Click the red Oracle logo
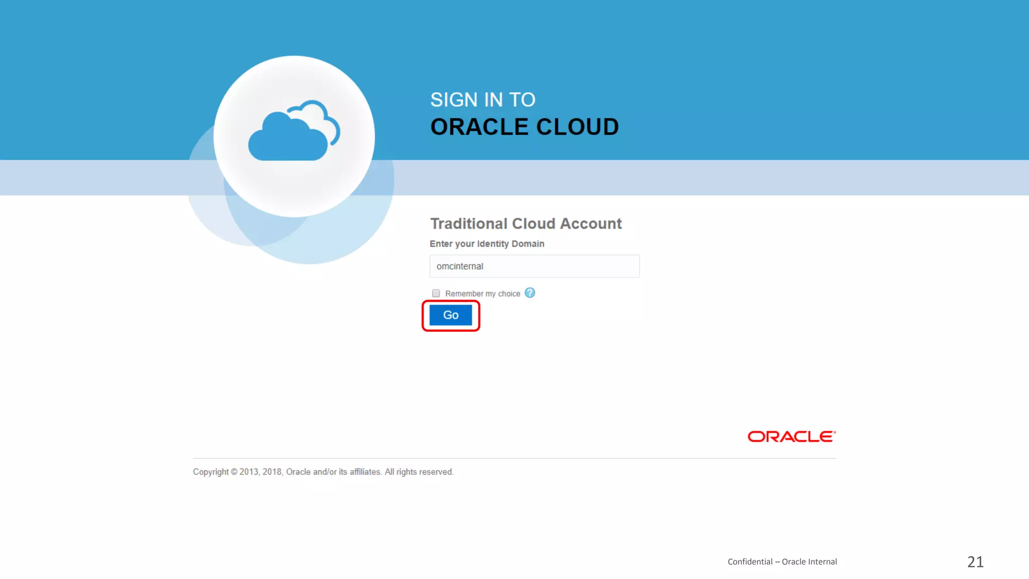Screen dimensions: 1029x579 (x=792, y=436)
